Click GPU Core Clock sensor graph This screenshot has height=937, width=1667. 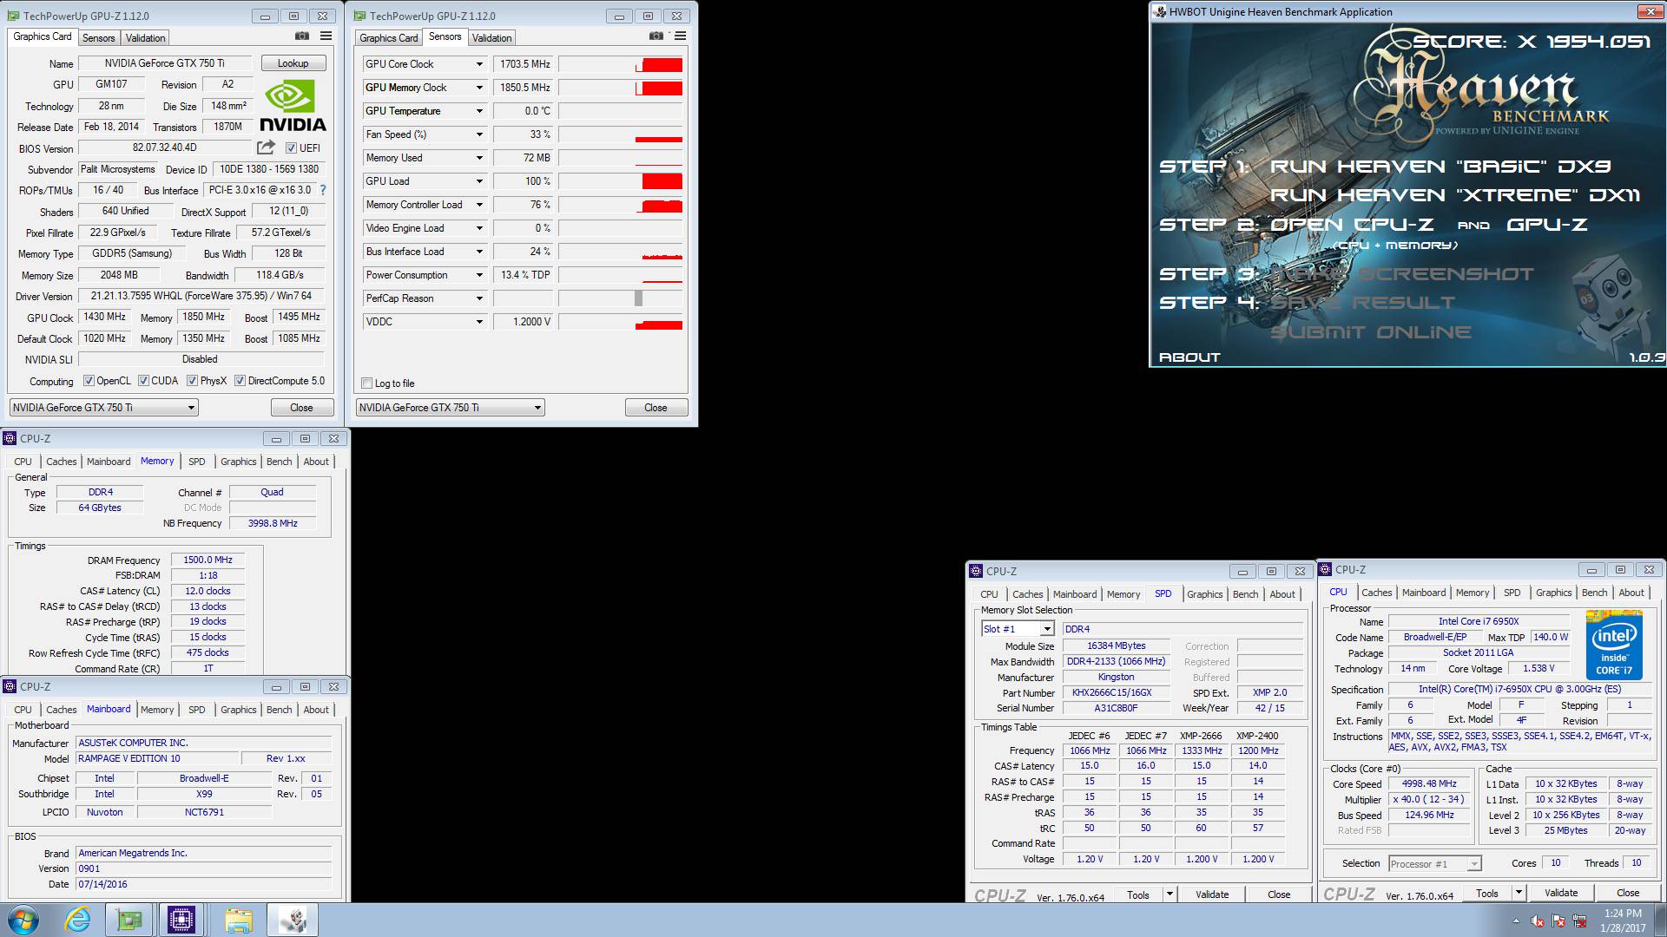[x=621, y=64]
